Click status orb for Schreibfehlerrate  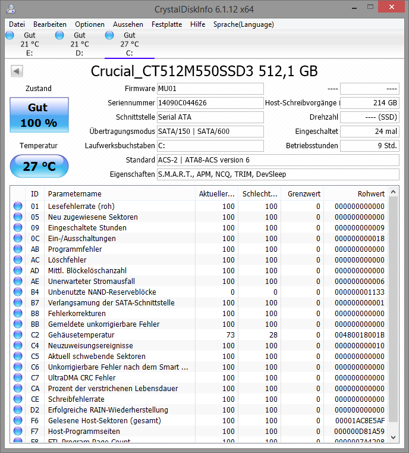coord(18,399)
